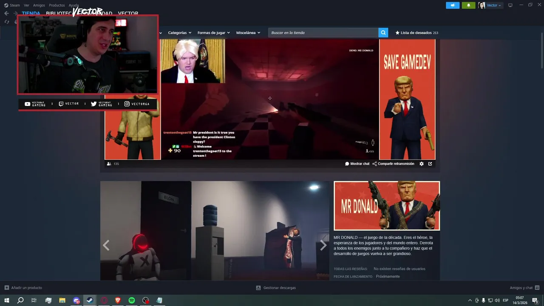Viewport: 544px width, 306px height.
Task: Open the Steam announcements megaphone icon
Action: (453, 5)
